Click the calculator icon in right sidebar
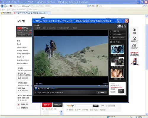The image size is (148, 118). coord(134,46)
